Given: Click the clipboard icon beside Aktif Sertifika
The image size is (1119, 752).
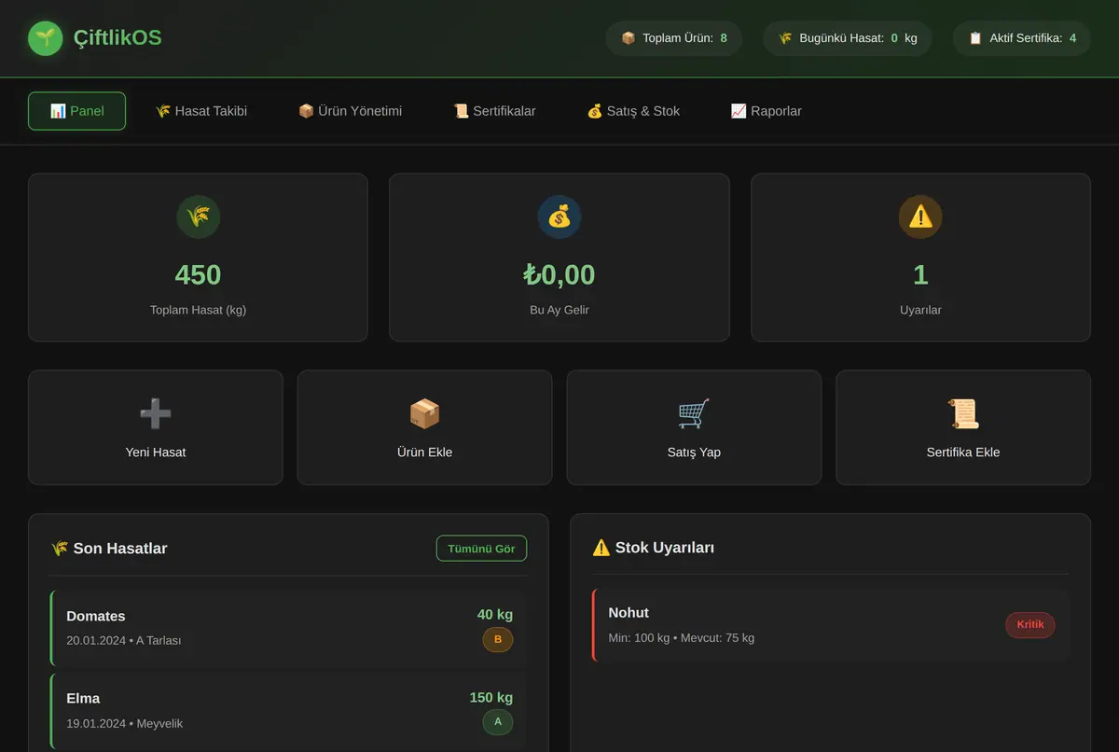Looking at the screenshot, I should pos(975,38).
